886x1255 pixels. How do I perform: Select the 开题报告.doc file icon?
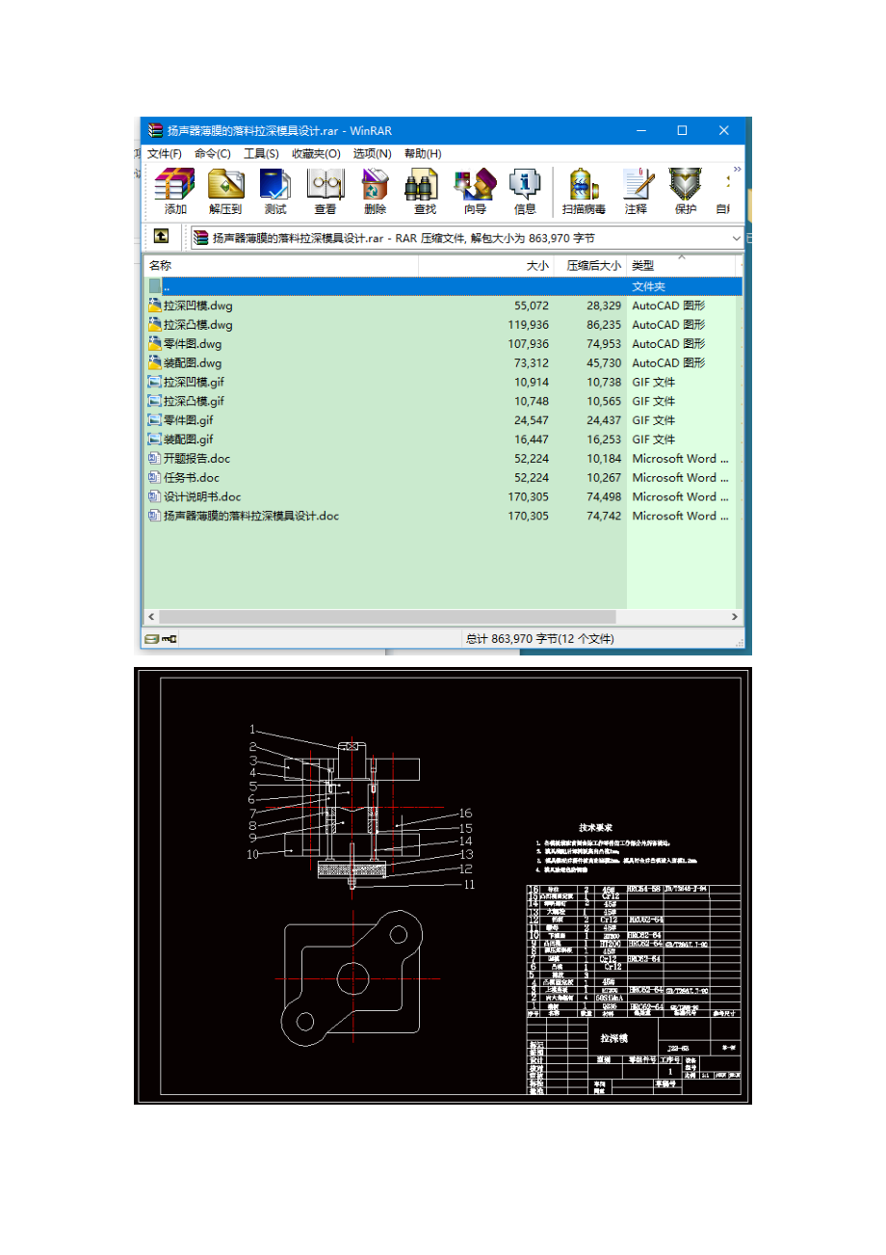tap(155, 458)
